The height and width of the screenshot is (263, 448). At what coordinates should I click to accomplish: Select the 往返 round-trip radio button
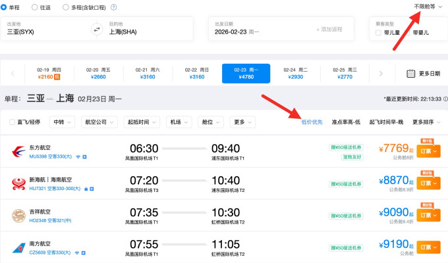click(34, 7)
